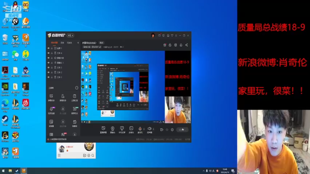Toggle visibility eye of 文本 2 source
This screenshot has width=310, height=174.
pos(48,72)
